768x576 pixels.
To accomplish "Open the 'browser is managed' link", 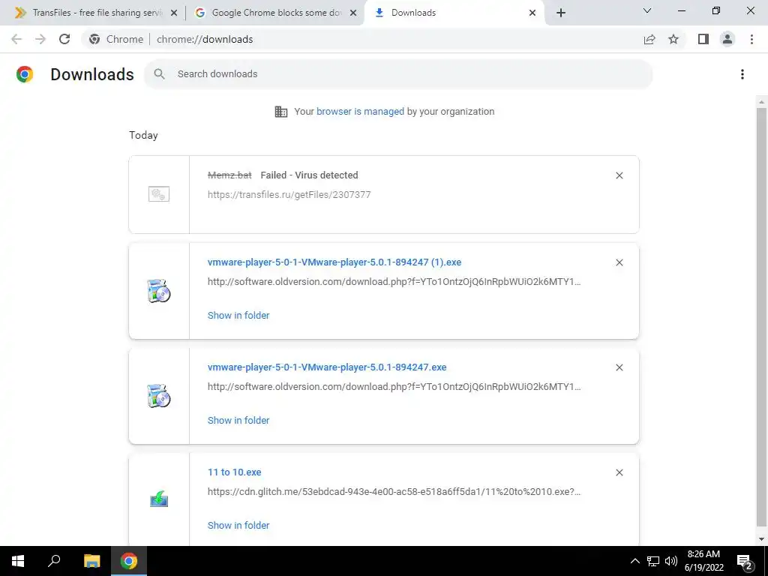I will [x=360, y=112].
